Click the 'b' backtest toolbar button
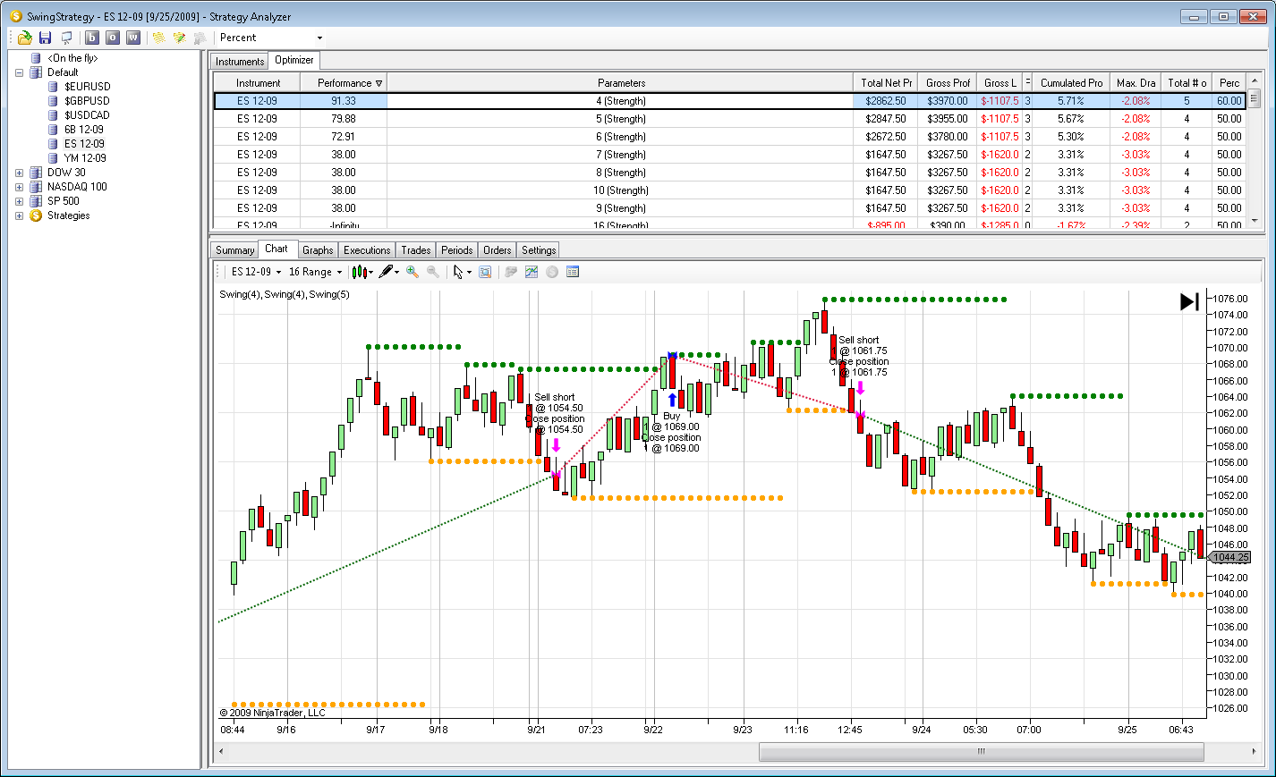The width and height of the screenshot is (1276, 777). click(x=92, y=38)
